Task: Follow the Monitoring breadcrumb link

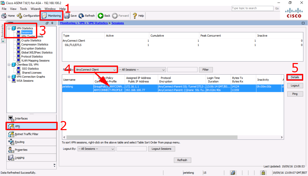Action: click(68, 23)
